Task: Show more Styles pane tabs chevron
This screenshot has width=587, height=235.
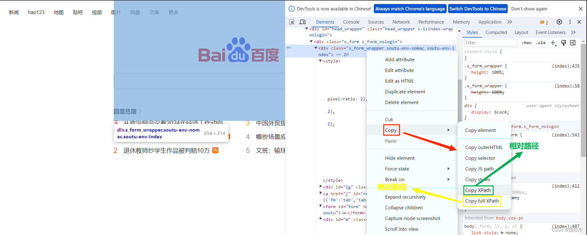Action: pos(573,32)
